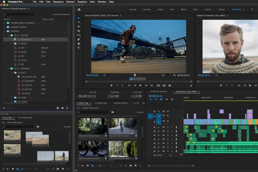Viewport: 258px width, 172px height.
Task: Go to the Home screen icon
Action: pos(79,9)
